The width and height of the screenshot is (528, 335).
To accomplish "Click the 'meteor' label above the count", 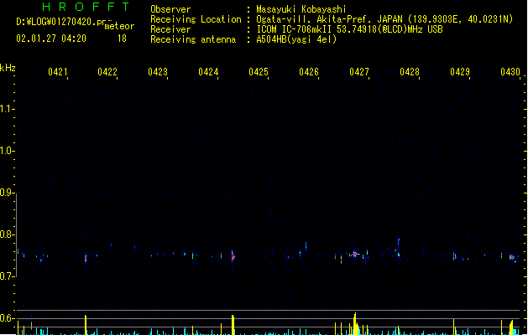I will click(x=119, y=26).
